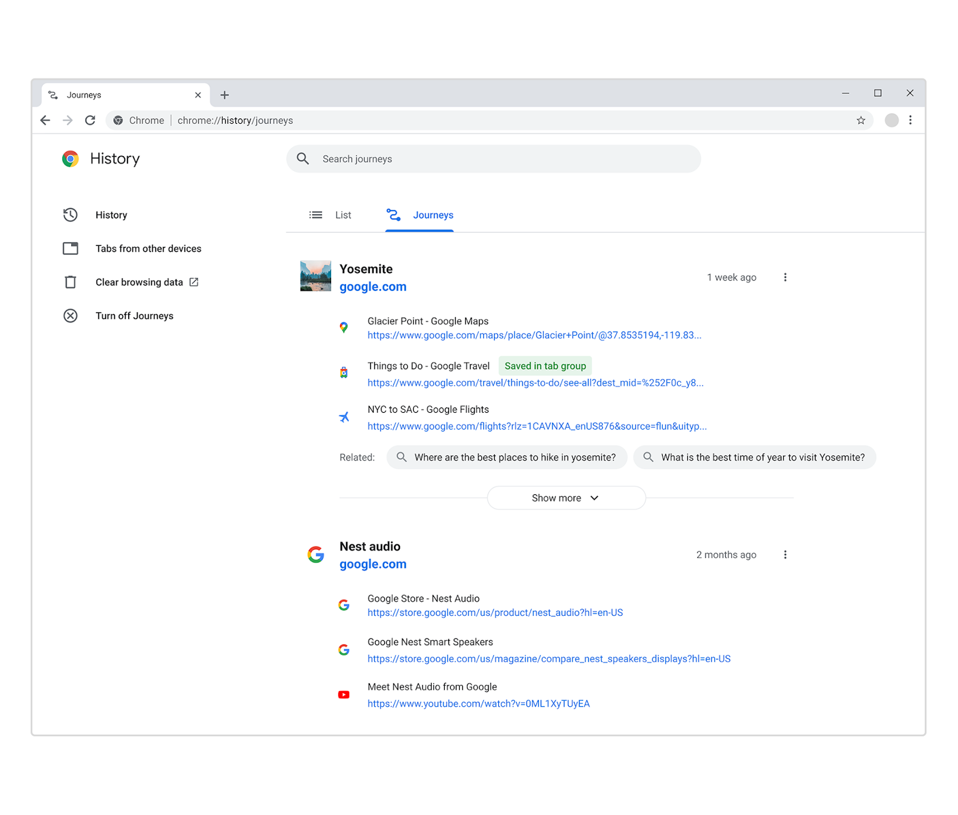This screenshot has width=958, height=815.
Task: Click the site info Chrome icon in address bar
Action: [x=118, y=120]
